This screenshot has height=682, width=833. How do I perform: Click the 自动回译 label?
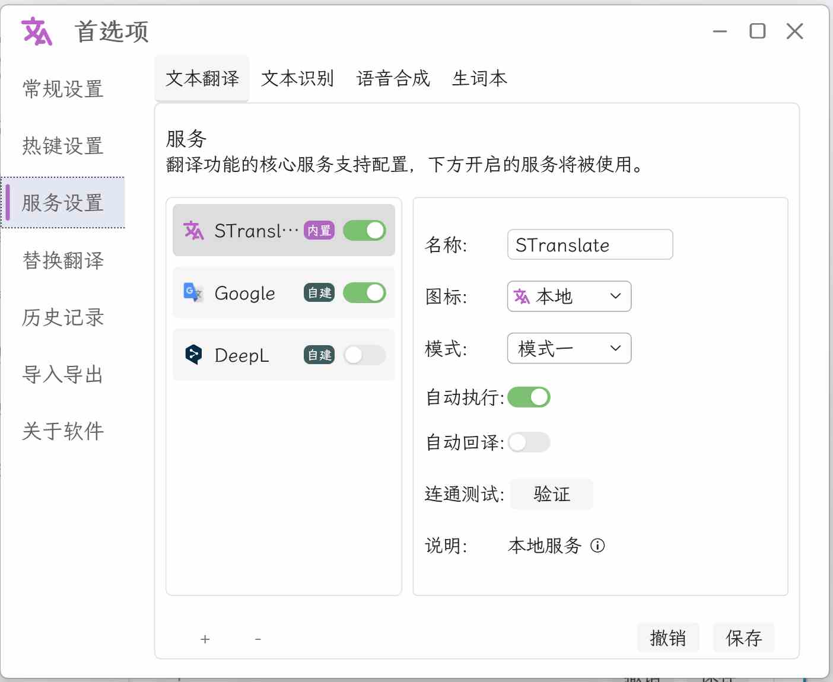465,442
